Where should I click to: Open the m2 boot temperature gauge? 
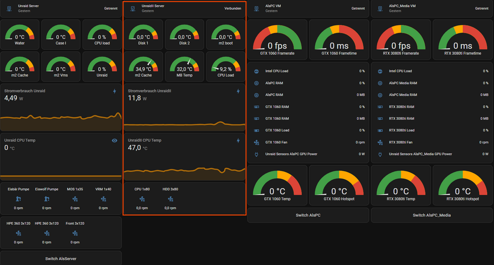(226, 35)
